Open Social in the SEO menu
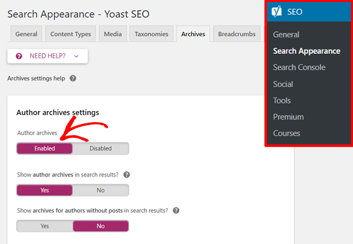353x244 pixels. [283, 84]
